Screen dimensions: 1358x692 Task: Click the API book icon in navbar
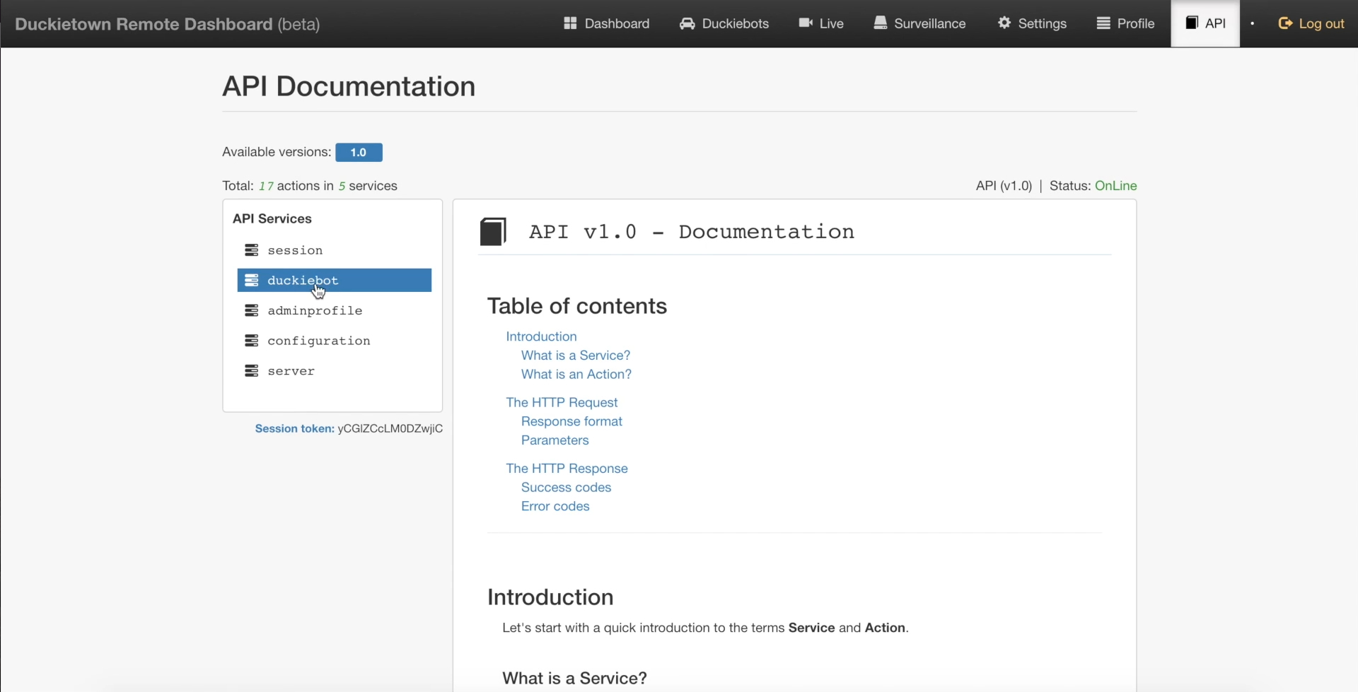tap(1192, 23)
